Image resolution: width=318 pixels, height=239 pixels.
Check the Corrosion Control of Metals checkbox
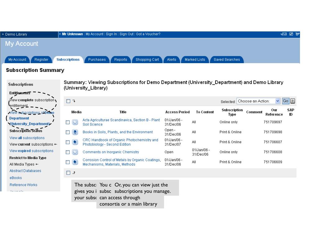68,162
